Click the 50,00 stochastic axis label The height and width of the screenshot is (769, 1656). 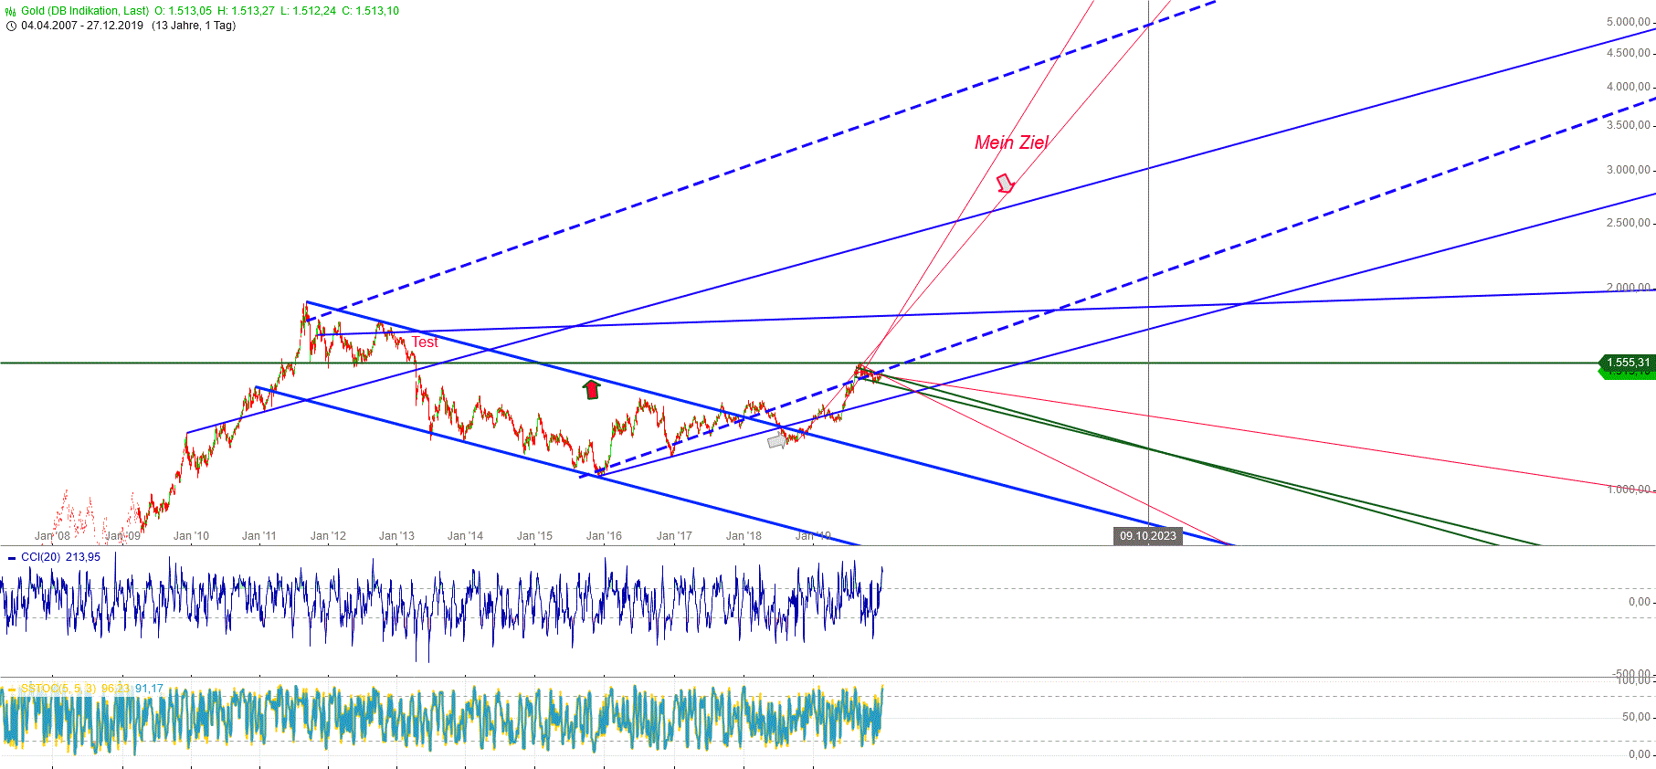coord(1636,717)
